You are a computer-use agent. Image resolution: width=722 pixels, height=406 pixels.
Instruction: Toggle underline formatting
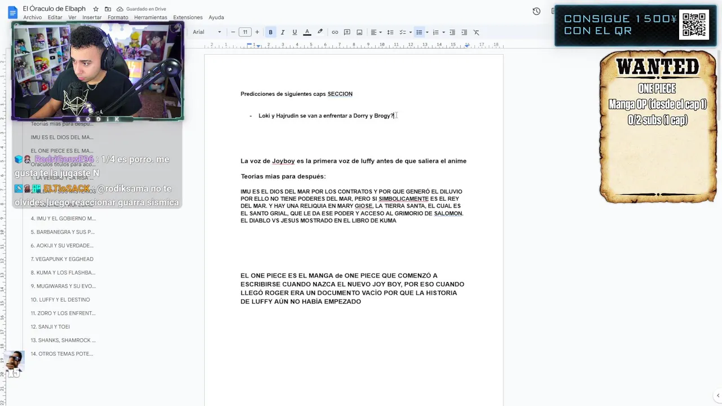(294, 32)
